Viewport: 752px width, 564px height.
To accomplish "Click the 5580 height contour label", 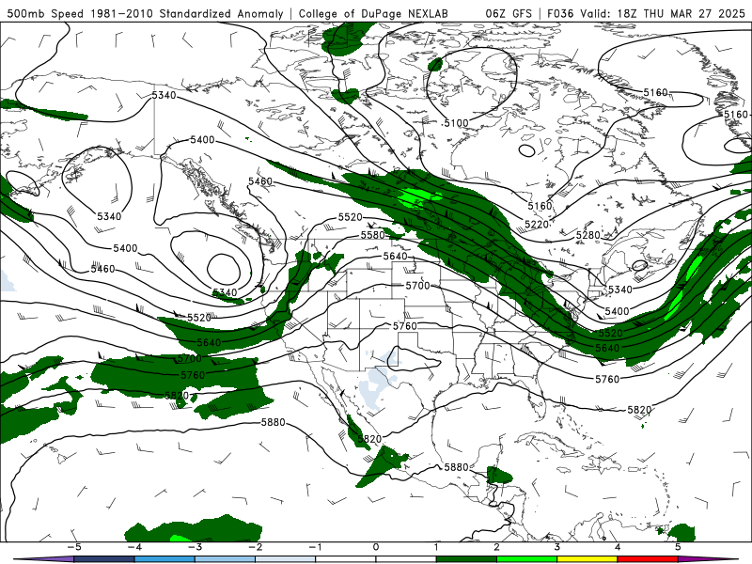I will pyautogui.click(x=373, y=235).
